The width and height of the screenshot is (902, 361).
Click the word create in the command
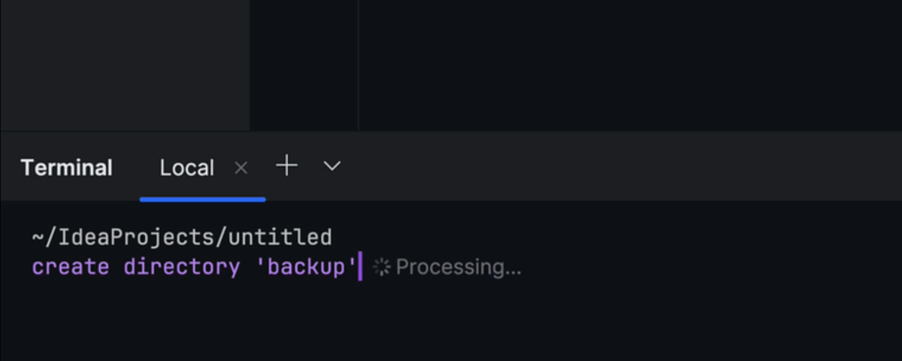coord(70,267)
